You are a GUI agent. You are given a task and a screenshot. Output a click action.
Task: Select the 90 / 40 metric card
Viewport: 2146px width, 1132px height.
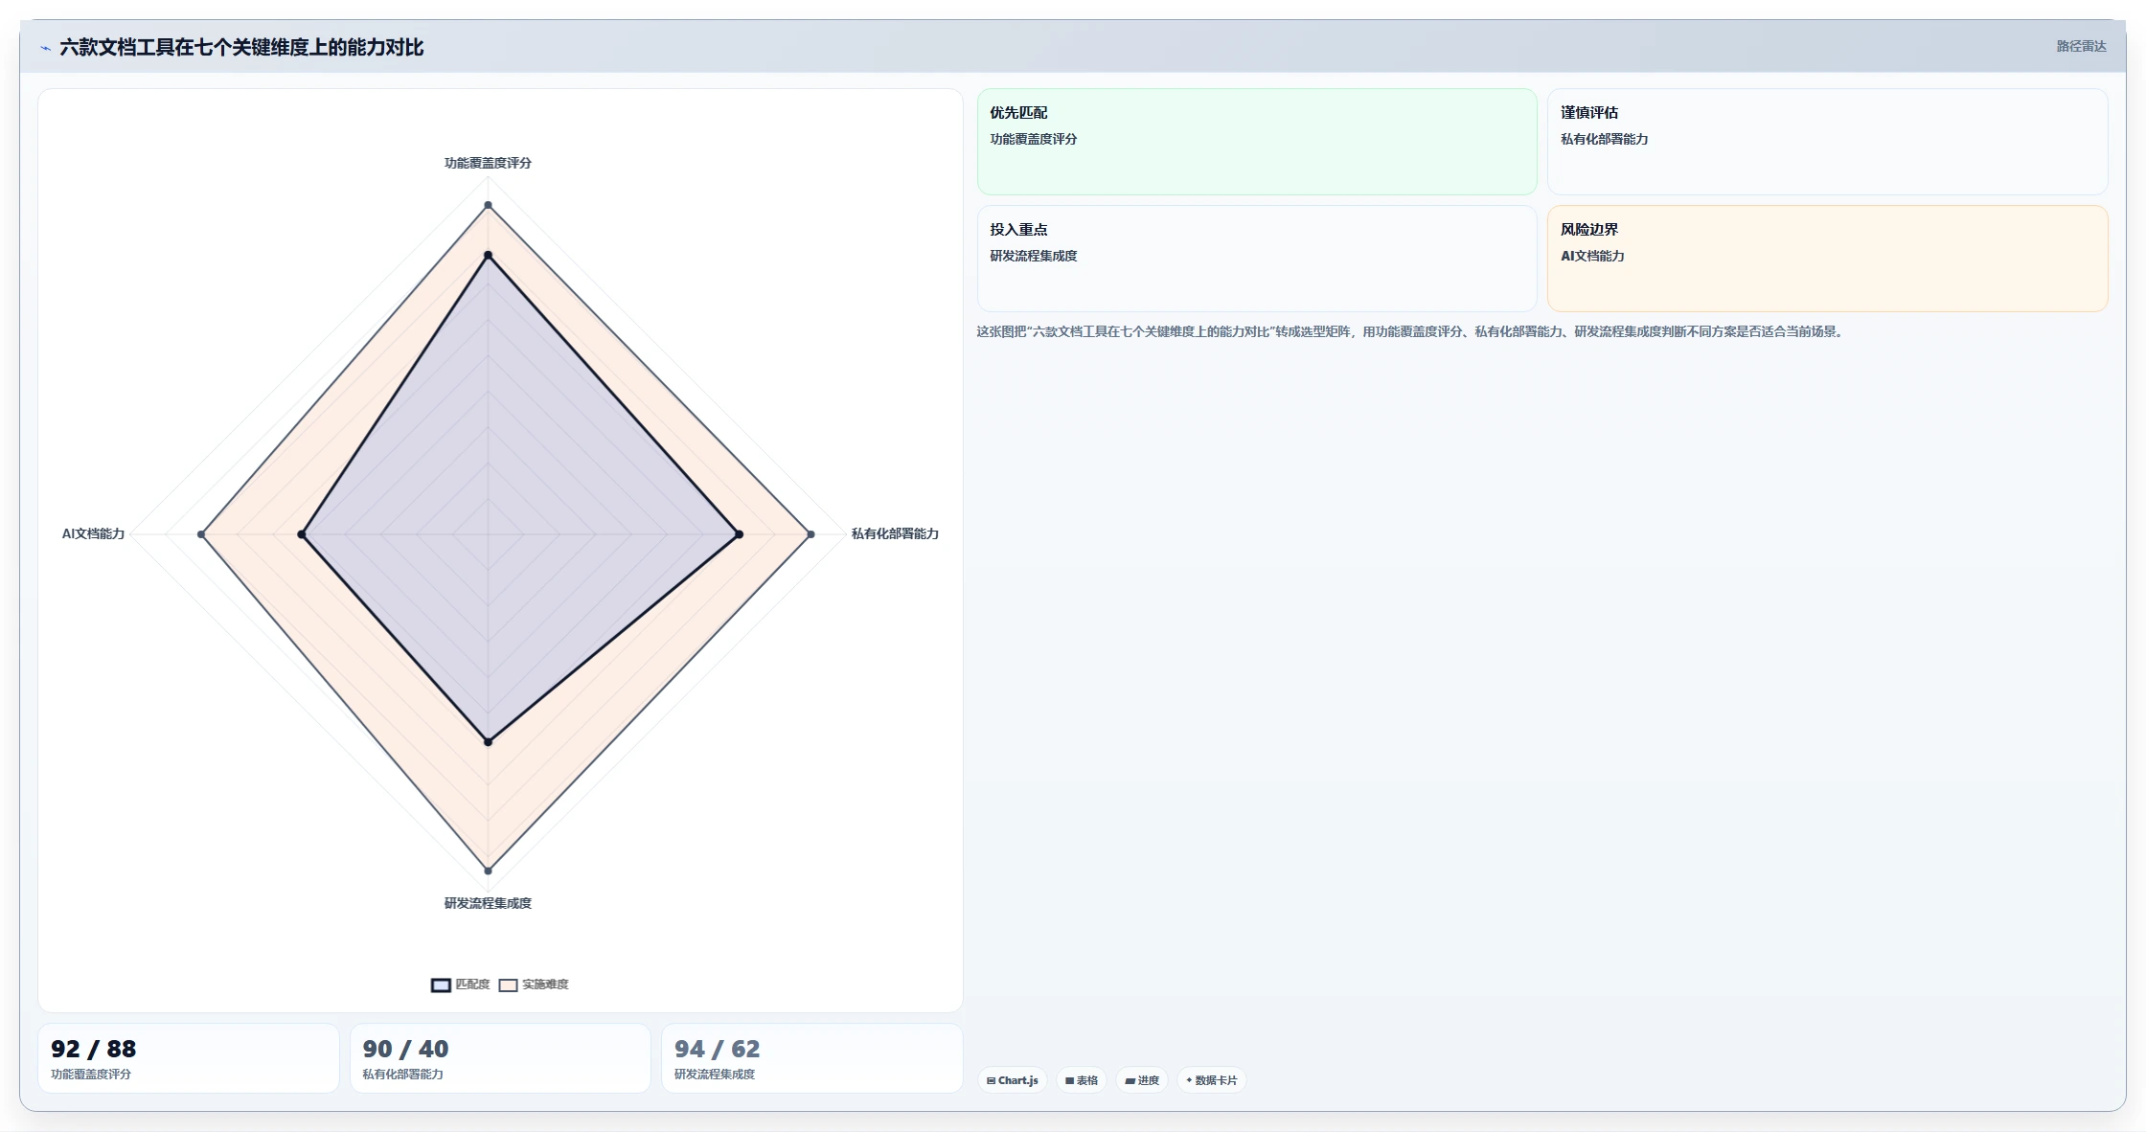pos(500,1058)
